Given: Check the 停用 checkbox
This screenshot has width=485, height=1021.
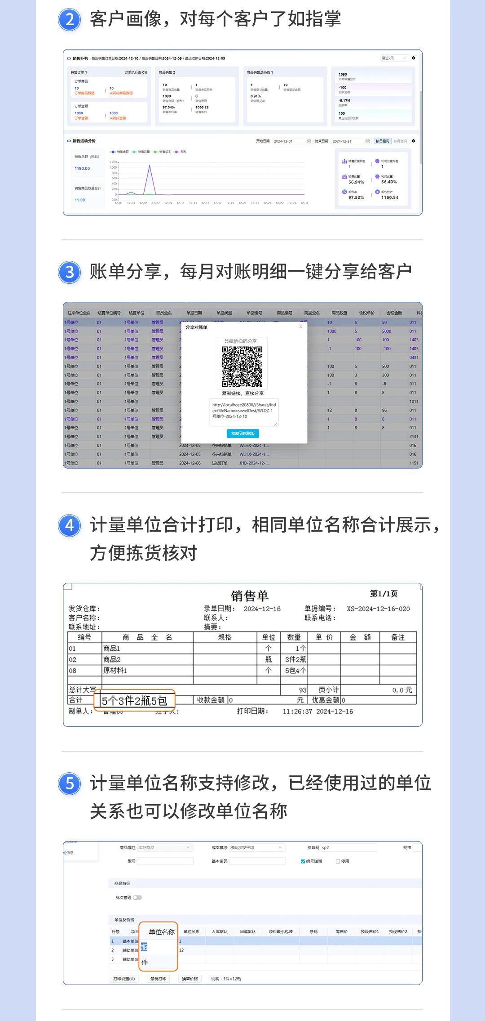Looking at the screenshot, I should coord(338,861).
